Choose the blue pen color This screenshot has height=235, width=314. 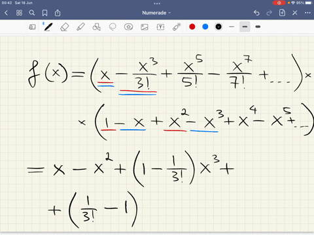205,27
